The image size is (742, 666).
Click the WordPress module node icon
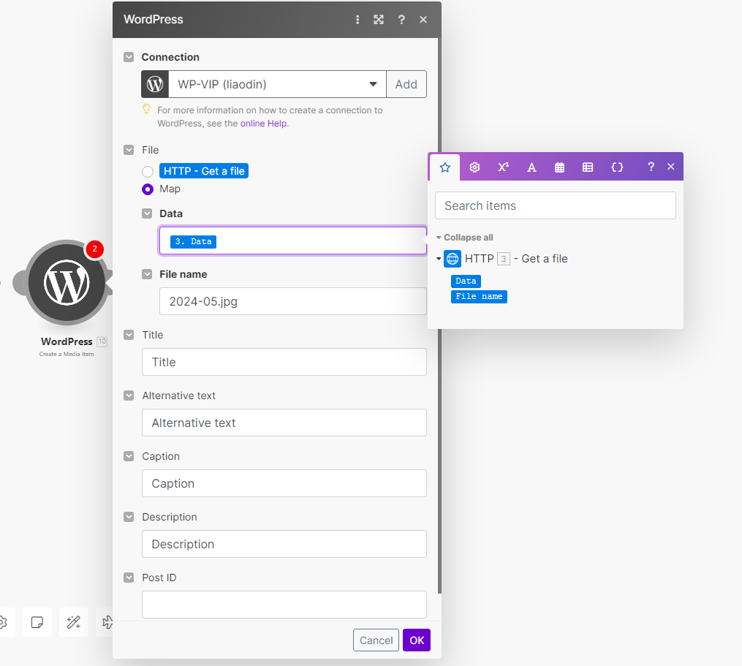(x=67, y=283)
